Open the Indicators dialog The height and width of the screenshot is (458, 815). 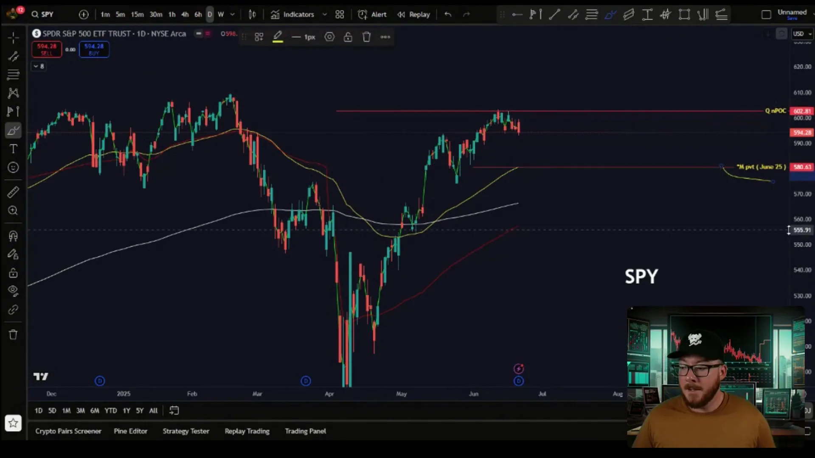[293, 14]
